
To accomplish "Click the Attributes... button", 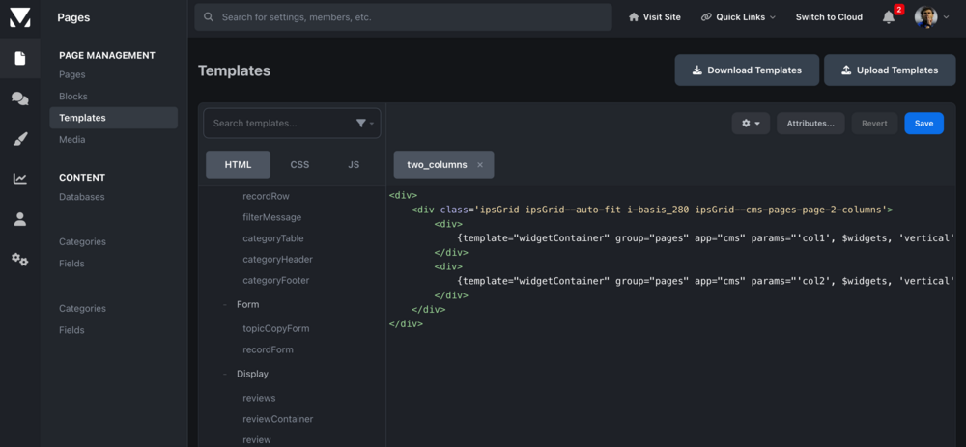I will point(810,124).
